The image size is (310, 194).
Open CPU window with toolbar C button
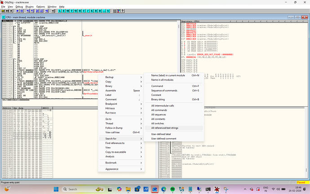click(x=84, y=11)
